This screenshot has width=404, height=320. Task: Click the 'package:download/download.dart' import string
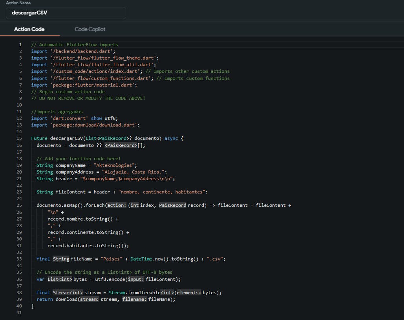click(95, 125)
